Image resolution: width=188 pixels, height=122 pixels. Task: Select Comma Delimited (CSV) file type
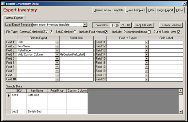coord(51,32)
